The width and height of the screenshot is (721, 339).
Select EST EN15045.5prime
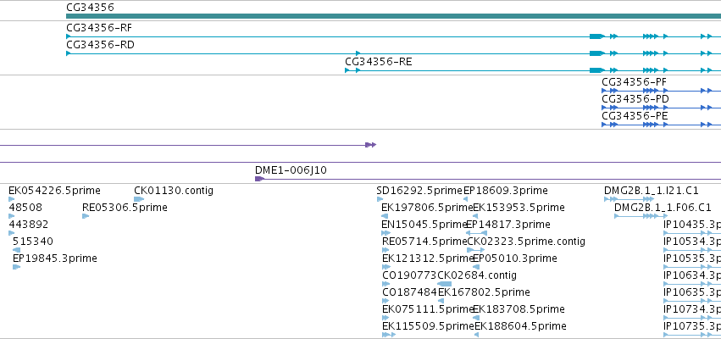point(424,225)
